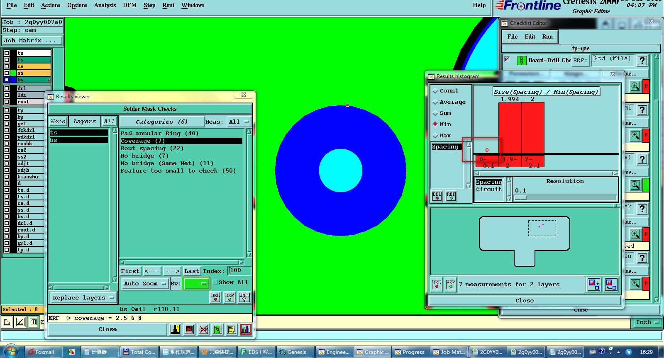The width and height of the screenshot is (664, 358).
Task: Click down arrow of categories list scrollbar
Action: tap(249, 254)
